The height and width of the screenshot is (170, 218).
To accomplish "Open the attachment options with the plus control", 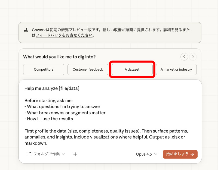I will [75, 154].
